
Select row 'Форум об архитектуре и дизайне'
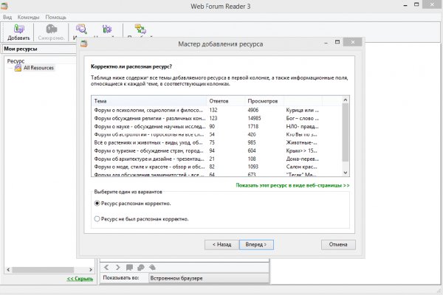point(216,159)
